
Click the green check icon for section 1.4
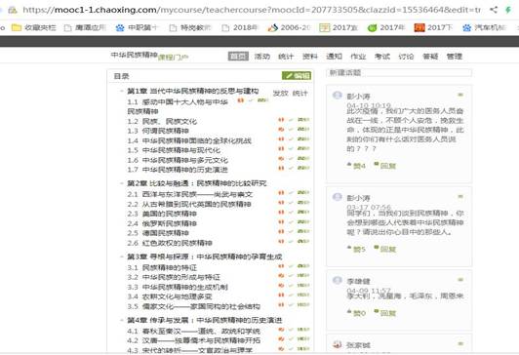(291, 138)
